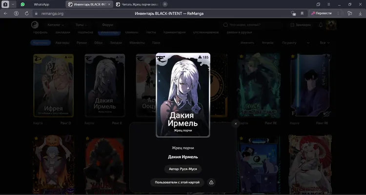The height and width of the screenshot is (195, 366).
Task: Expand the tab group dropdown arrow
Action: 13,4
